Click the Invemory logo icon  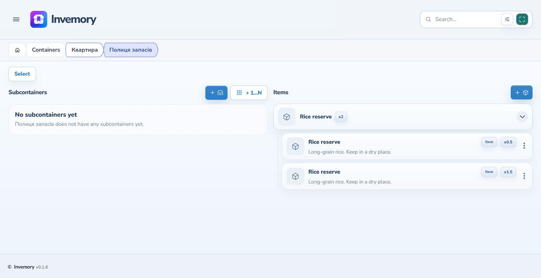coord(39,19)
